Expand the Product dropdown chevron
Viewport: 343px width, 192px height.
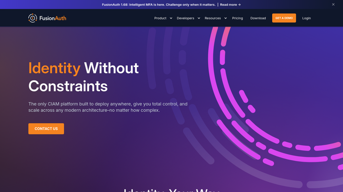pyautogui.click(x=171, y=18)
